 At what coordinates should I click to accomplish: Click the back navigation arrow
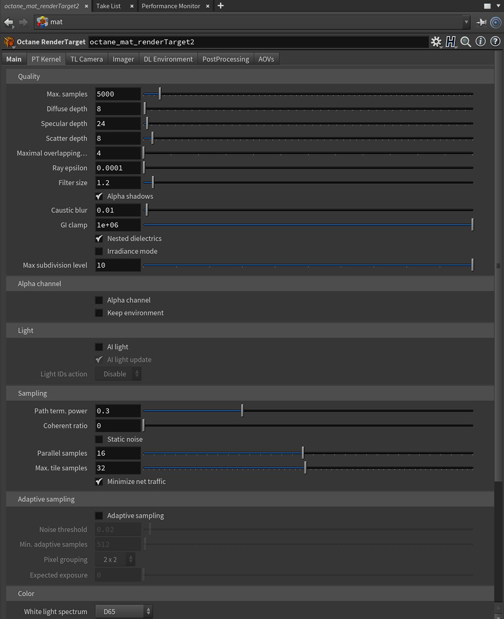click(9, 22)
